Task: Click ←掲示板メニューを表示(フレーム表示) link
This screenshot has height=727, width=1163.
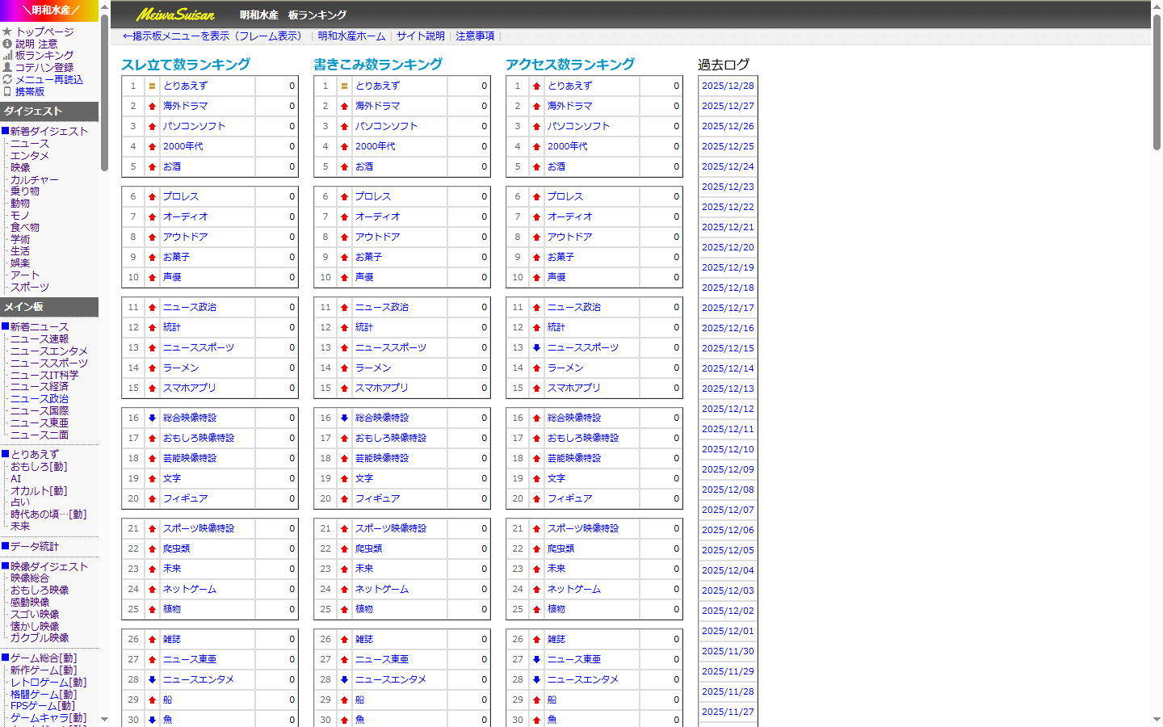Action: click(x=212, y=36)
